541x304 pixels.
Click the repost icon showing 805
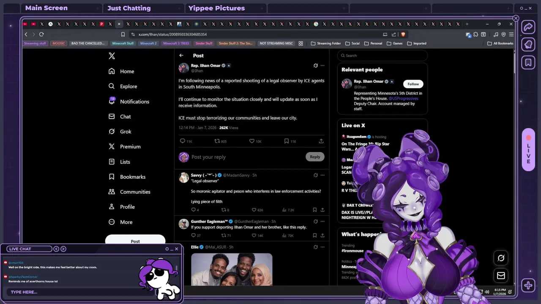[x=217, y=141]
